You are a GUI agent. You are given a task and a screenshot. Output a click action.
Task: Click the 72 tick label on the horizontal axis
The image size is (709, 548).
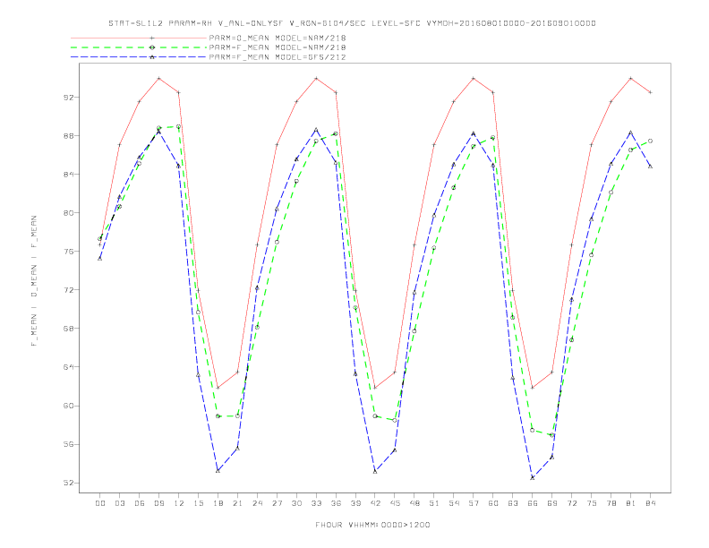coord(572,503)
